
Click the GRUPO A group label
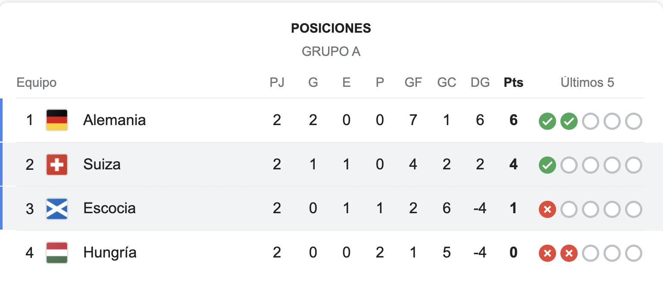[331, 52]
